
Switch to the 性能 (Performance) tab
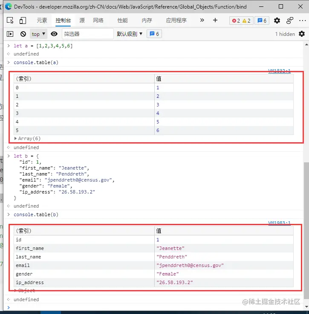coord(122,20)
